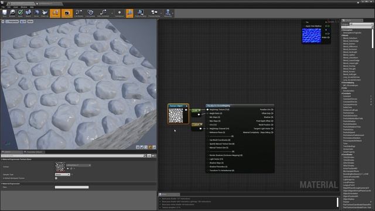Viewport: 375px width, 211px height.
Task: Click the blue normal map texture sample preview
Action: (x=311, y=36)
